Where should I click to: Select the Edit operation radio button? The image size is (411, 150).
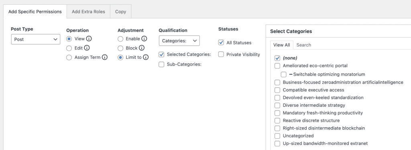pos(69,48)
